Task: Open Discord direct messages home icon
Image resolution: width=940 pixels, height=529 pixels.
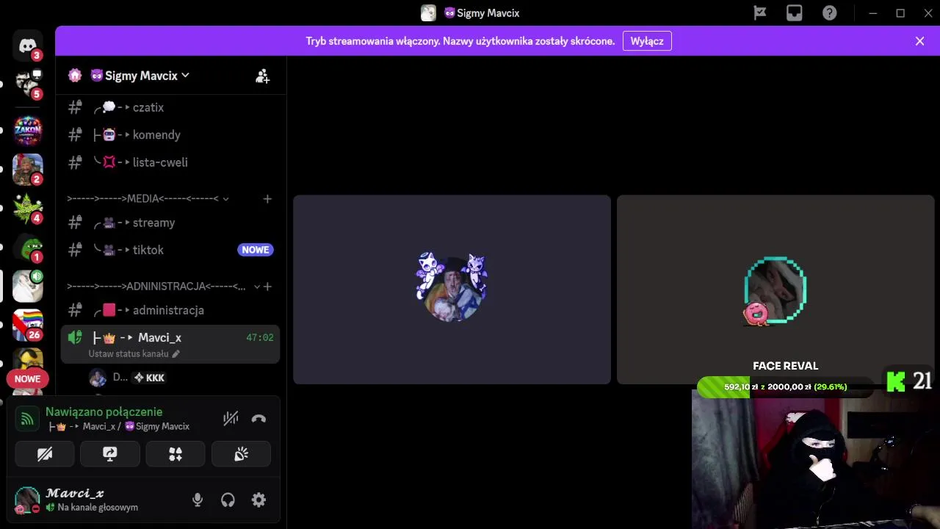Action: (x=28, y=46)
